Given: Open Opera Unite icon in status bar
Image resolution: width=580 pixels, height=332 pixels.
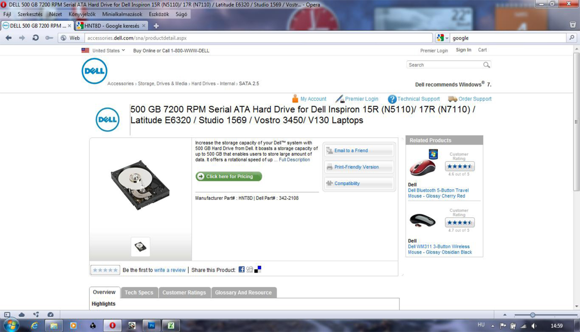Looking at the screenshot, I should (x=36, y=315).
